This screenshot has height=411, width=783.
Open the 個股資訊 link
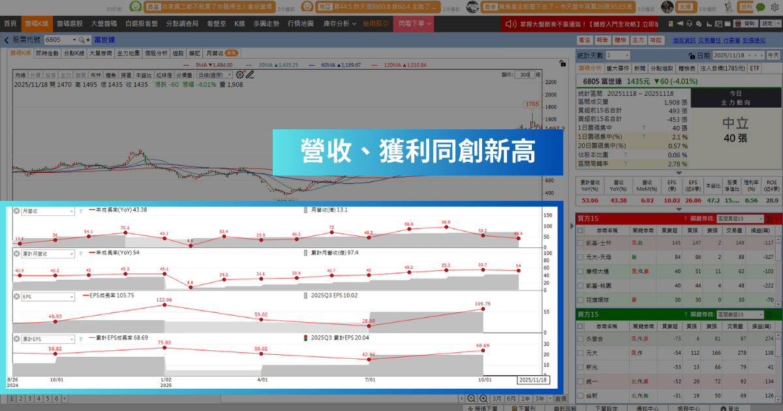click(x=684, y=40)
